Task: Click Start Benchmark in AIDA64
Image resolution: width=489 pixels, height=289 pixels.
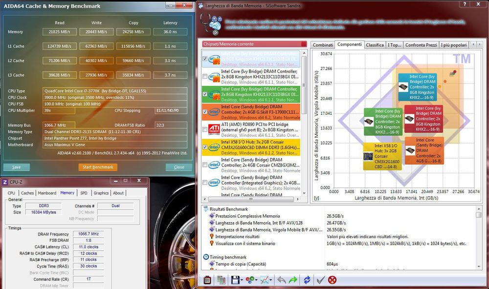Action: pos(98,167)
